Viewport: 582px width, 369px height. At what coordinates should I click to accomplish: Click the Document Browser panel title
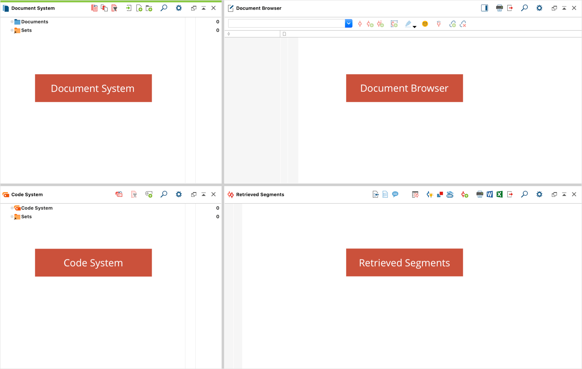point(259,8)
